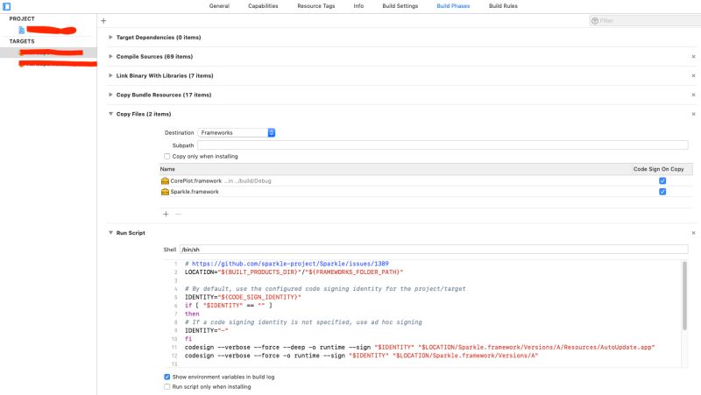Viewport: 701px width, 395px height.
Task: Delete the Compile Sources phase
Action: 693,57
